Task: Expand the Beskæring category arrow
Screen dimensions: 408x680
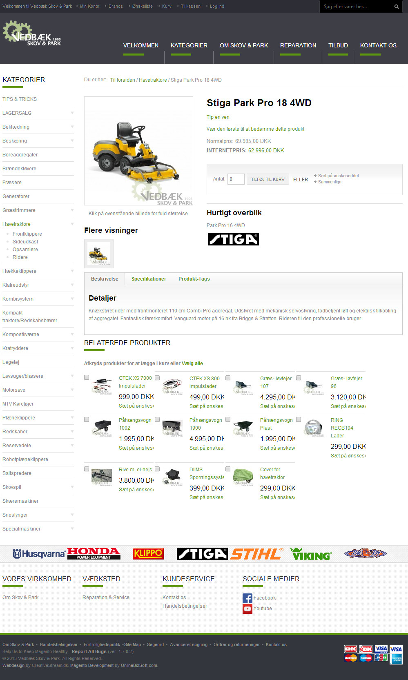Action: (72, 140)
